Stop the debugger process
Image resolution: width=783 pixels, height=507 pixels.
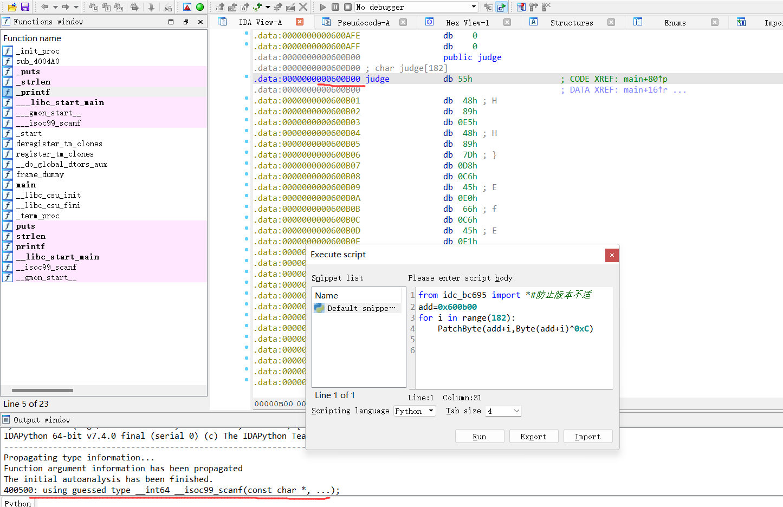(347, 7)
